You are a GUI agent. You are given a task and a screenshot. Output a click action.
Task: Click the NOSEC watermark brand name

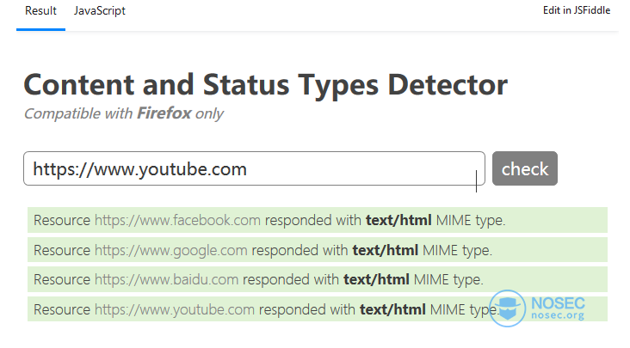tap(558, 303)
